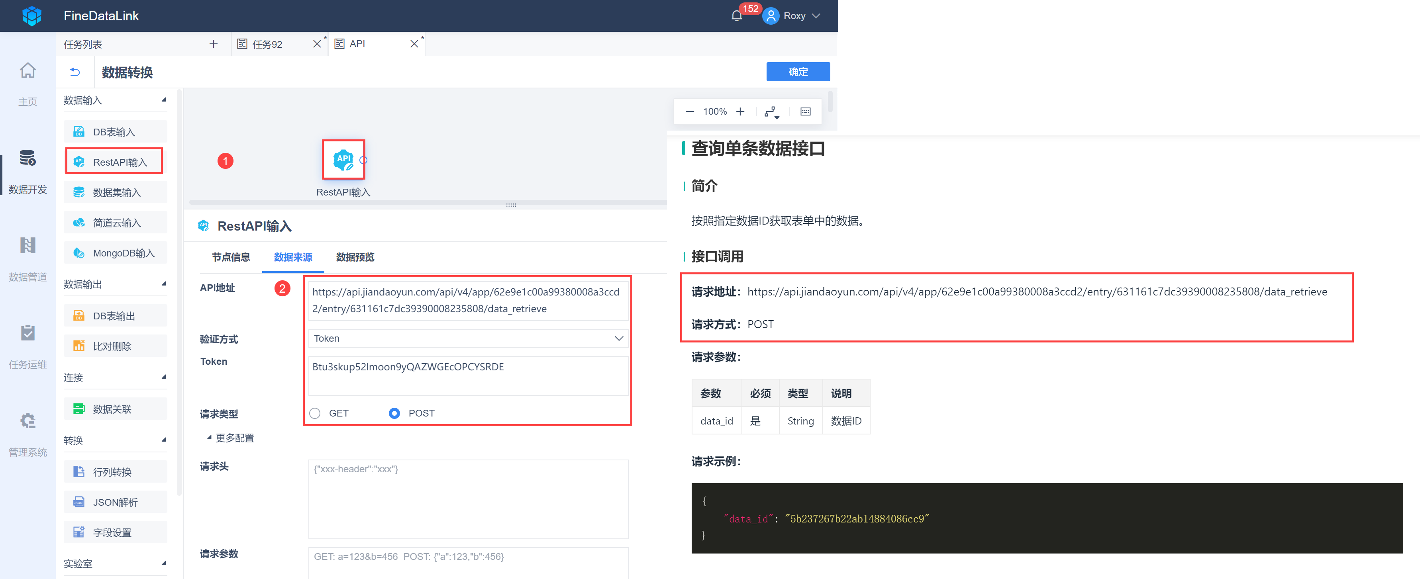Collapse the 数据输入 section
The image size is (1420, 579).
pyautogui.click(x=164, y=100)
